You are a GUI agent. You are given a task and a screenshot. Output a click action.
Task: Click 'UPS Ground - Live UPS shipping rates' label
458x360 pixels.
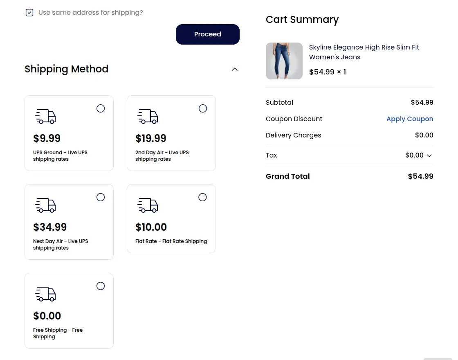click(60, 156)
